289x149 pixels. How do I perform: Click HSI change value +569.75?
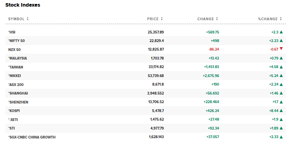click(x=213, y=32)
